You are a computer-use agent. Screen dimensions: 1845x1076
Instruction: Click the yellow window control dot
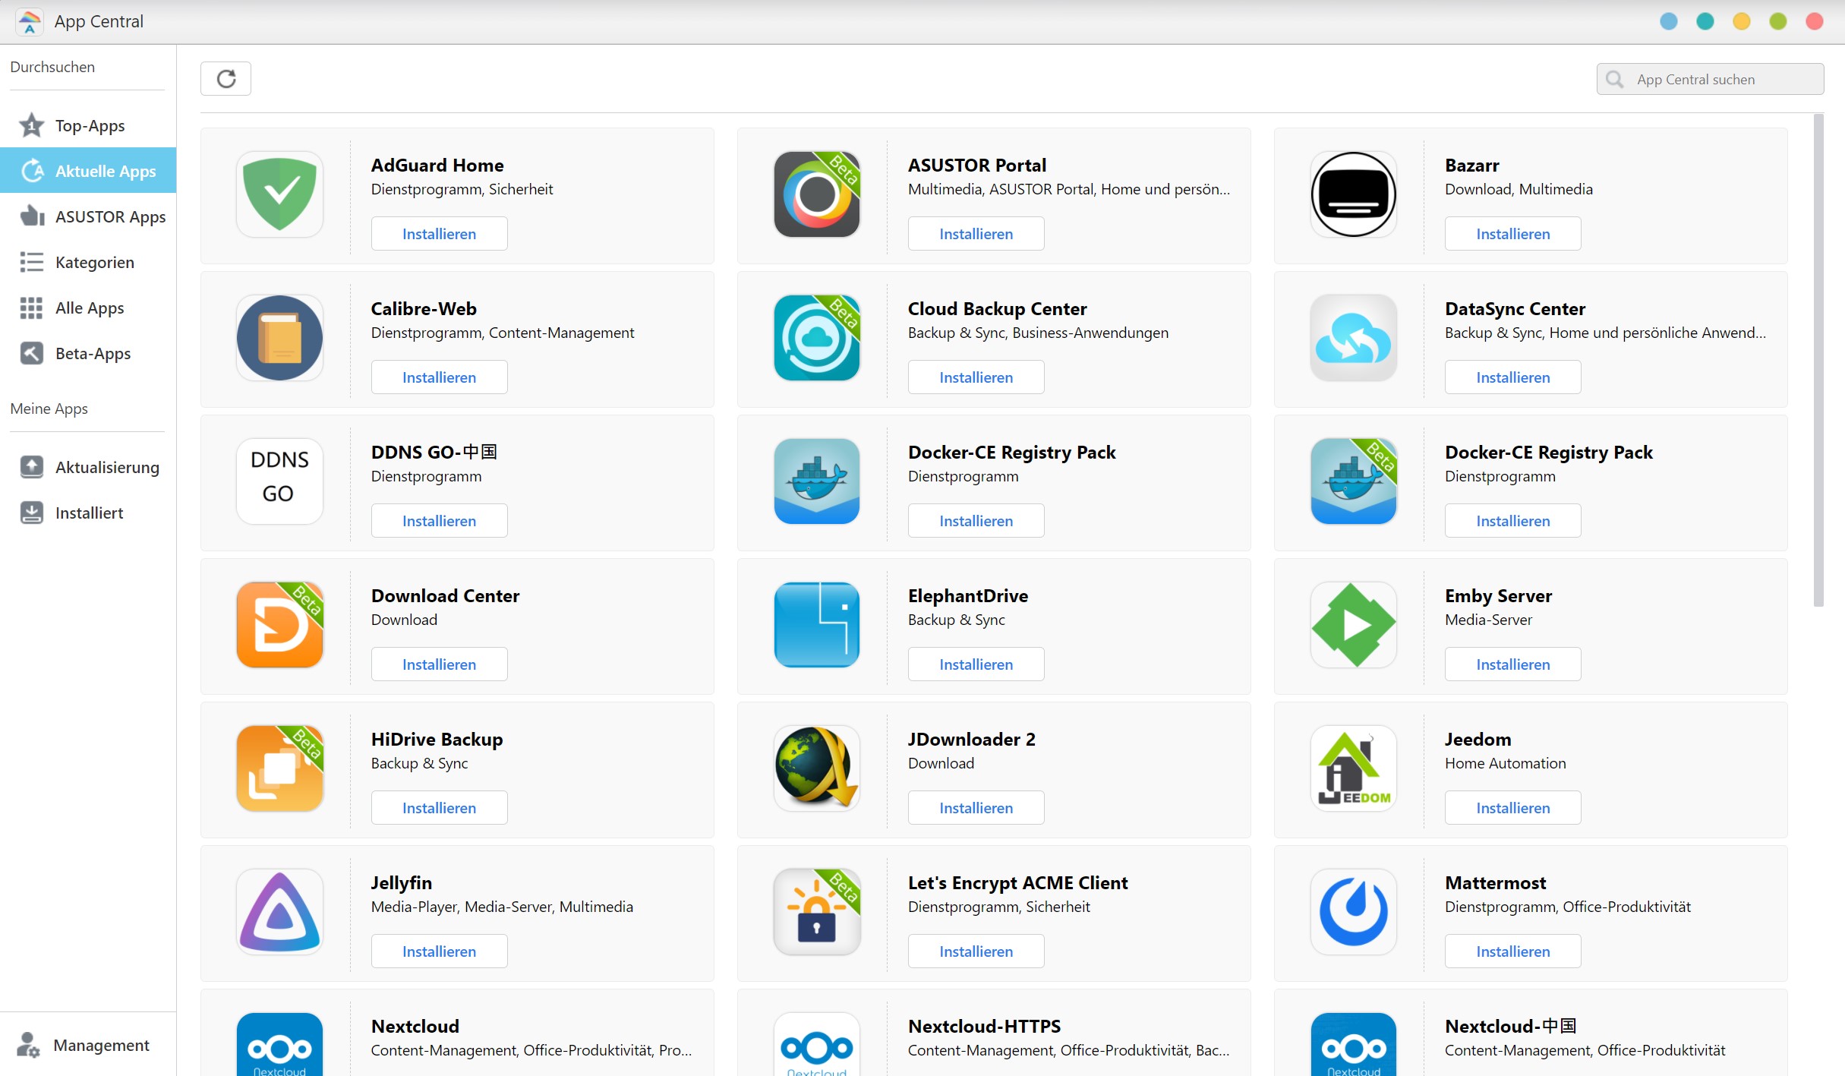1741,21
